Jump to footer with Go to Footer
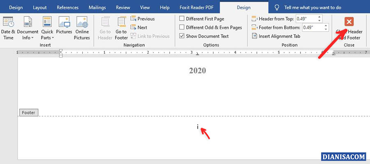The height and width of the screenshot is (164, 370). click(x=121, y=28)
